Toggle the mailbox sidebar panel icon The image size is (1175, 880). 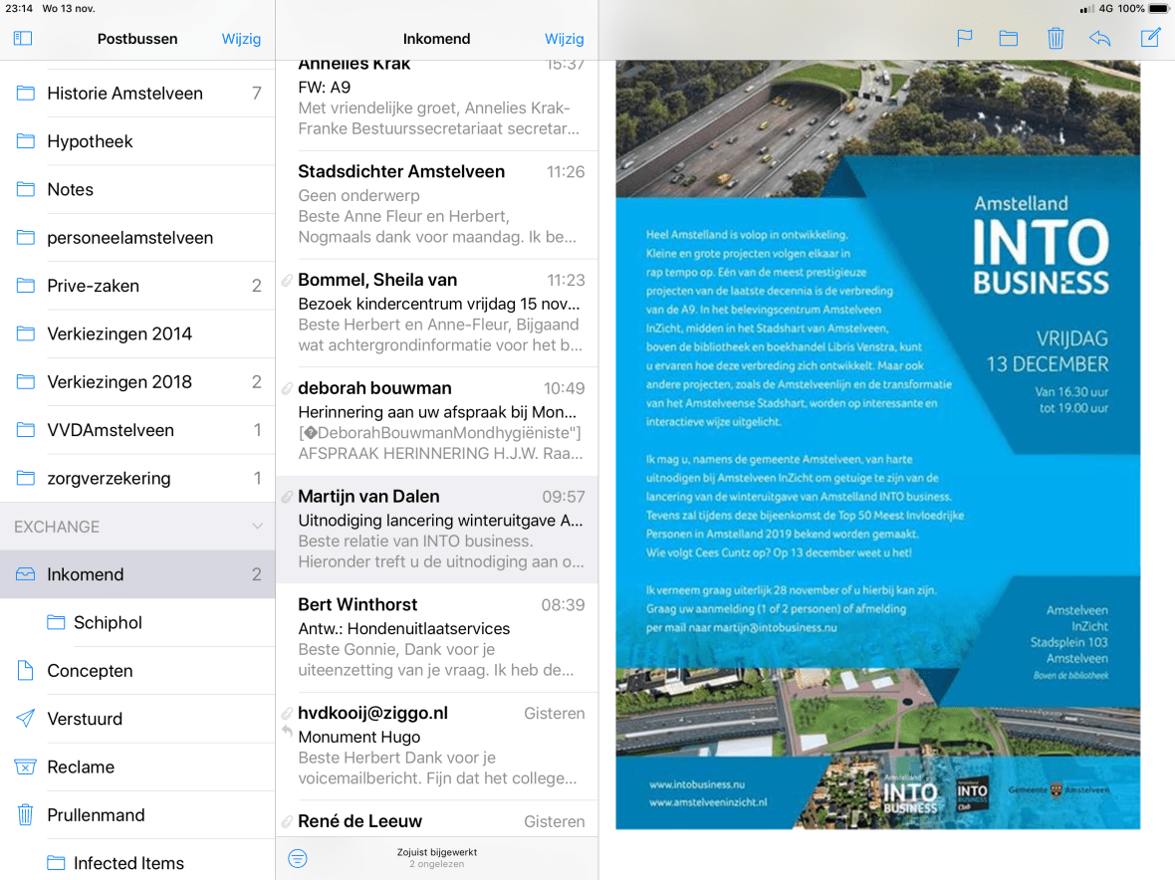(x=23, y=39)
